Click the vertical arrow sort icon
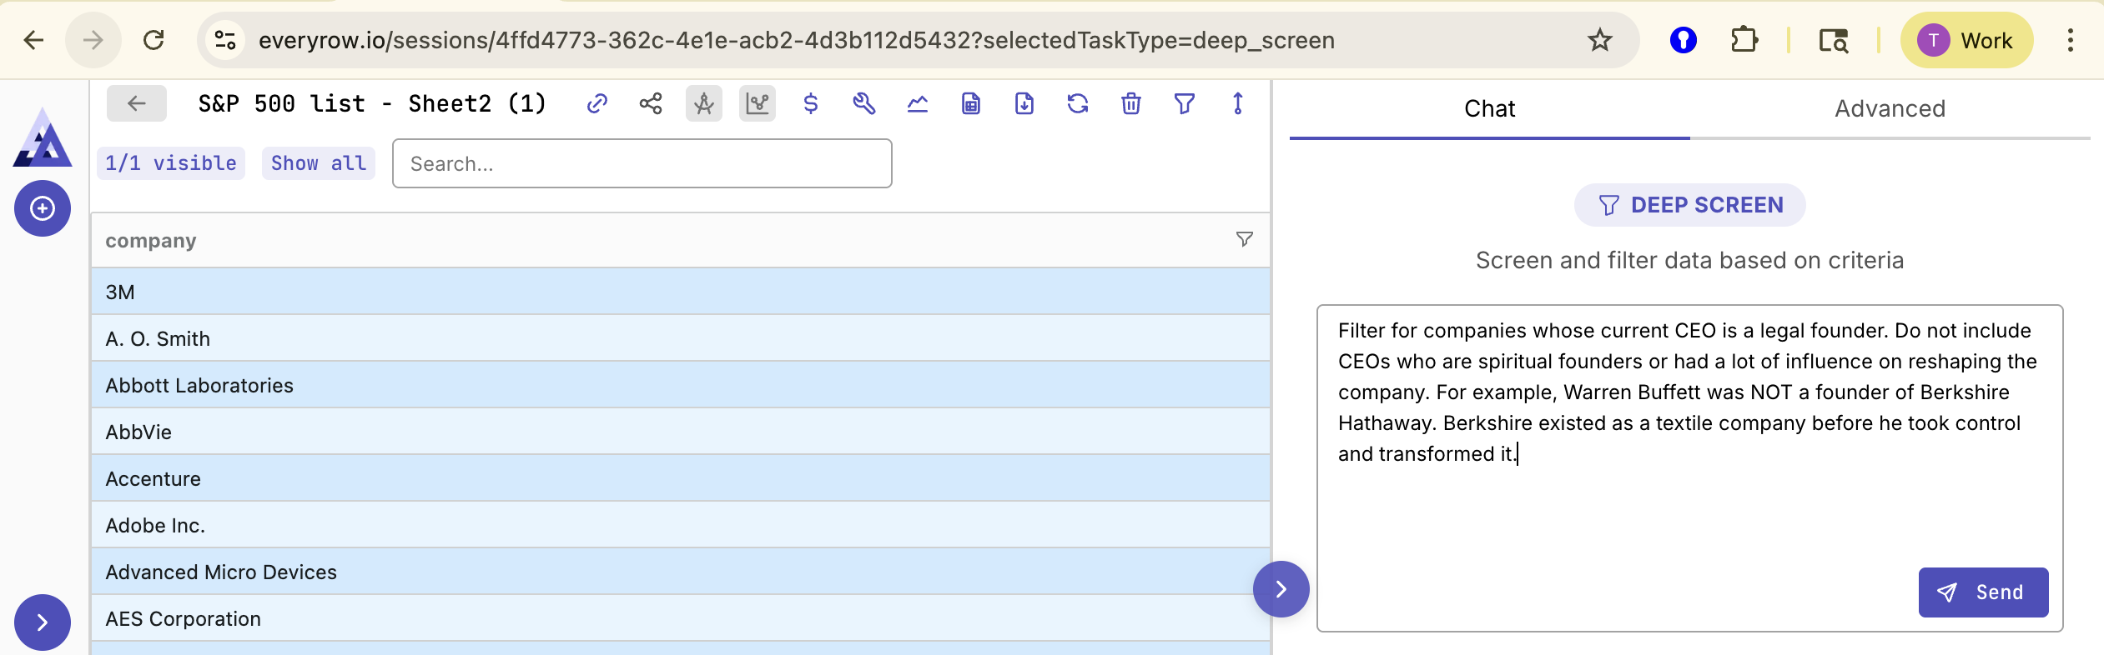The height and width of the screenshot is (655, 2104). pos(1238,104)
